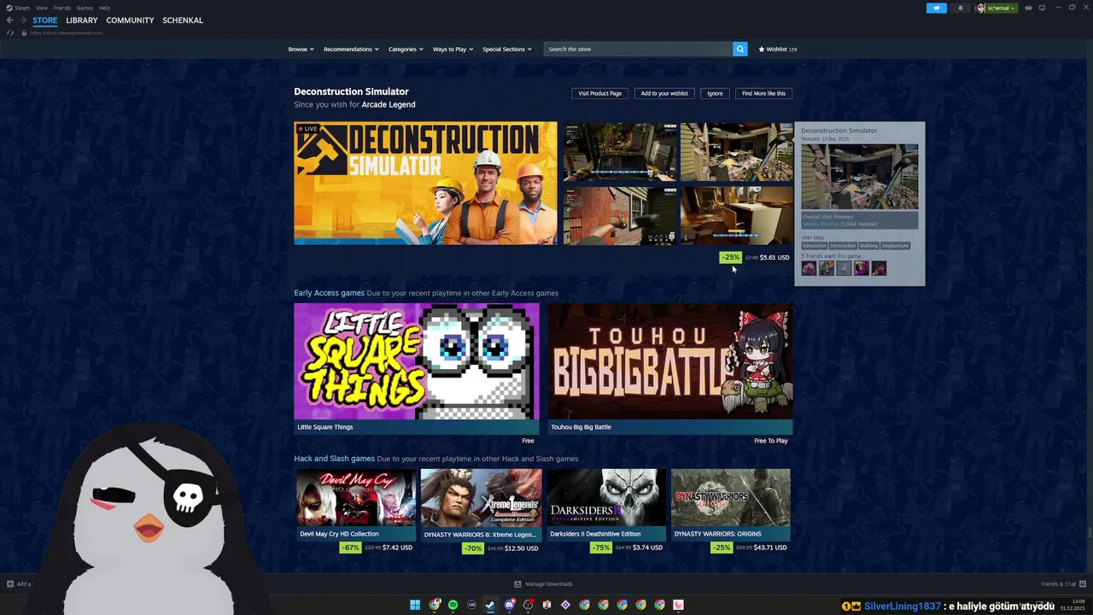1093x615 pixels.
Task: Click the Add a Game plus icon
Action: (10, 584)
